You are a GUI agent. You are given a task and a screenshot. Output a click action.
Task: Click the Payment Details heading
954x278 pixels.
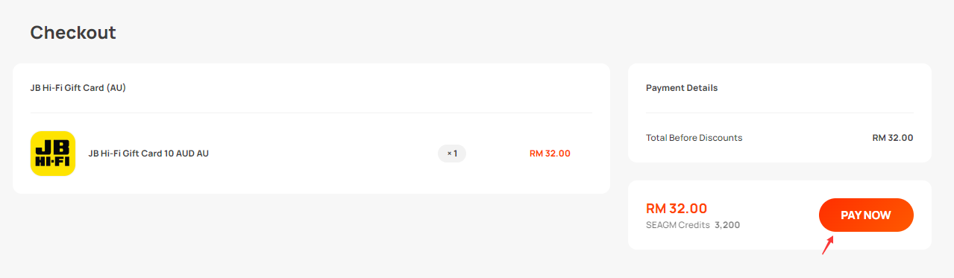pyautogui.click(x=682, y=87)
